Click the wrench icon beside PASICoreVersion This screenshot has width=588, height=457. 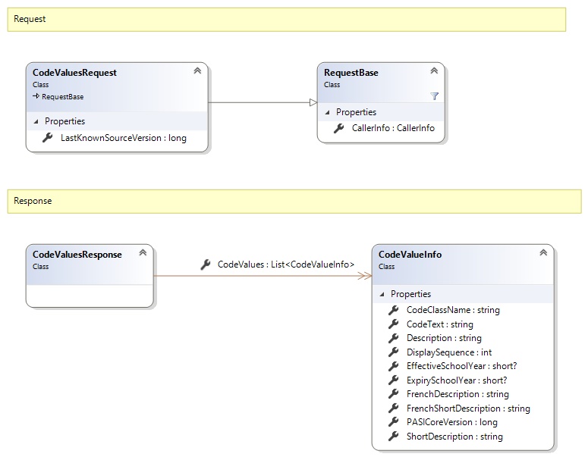(x=393, y=422)
